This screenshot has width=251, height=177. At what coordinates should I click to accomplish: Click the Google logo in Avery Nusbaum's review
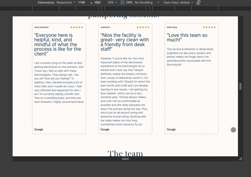[x=38, y=129]
